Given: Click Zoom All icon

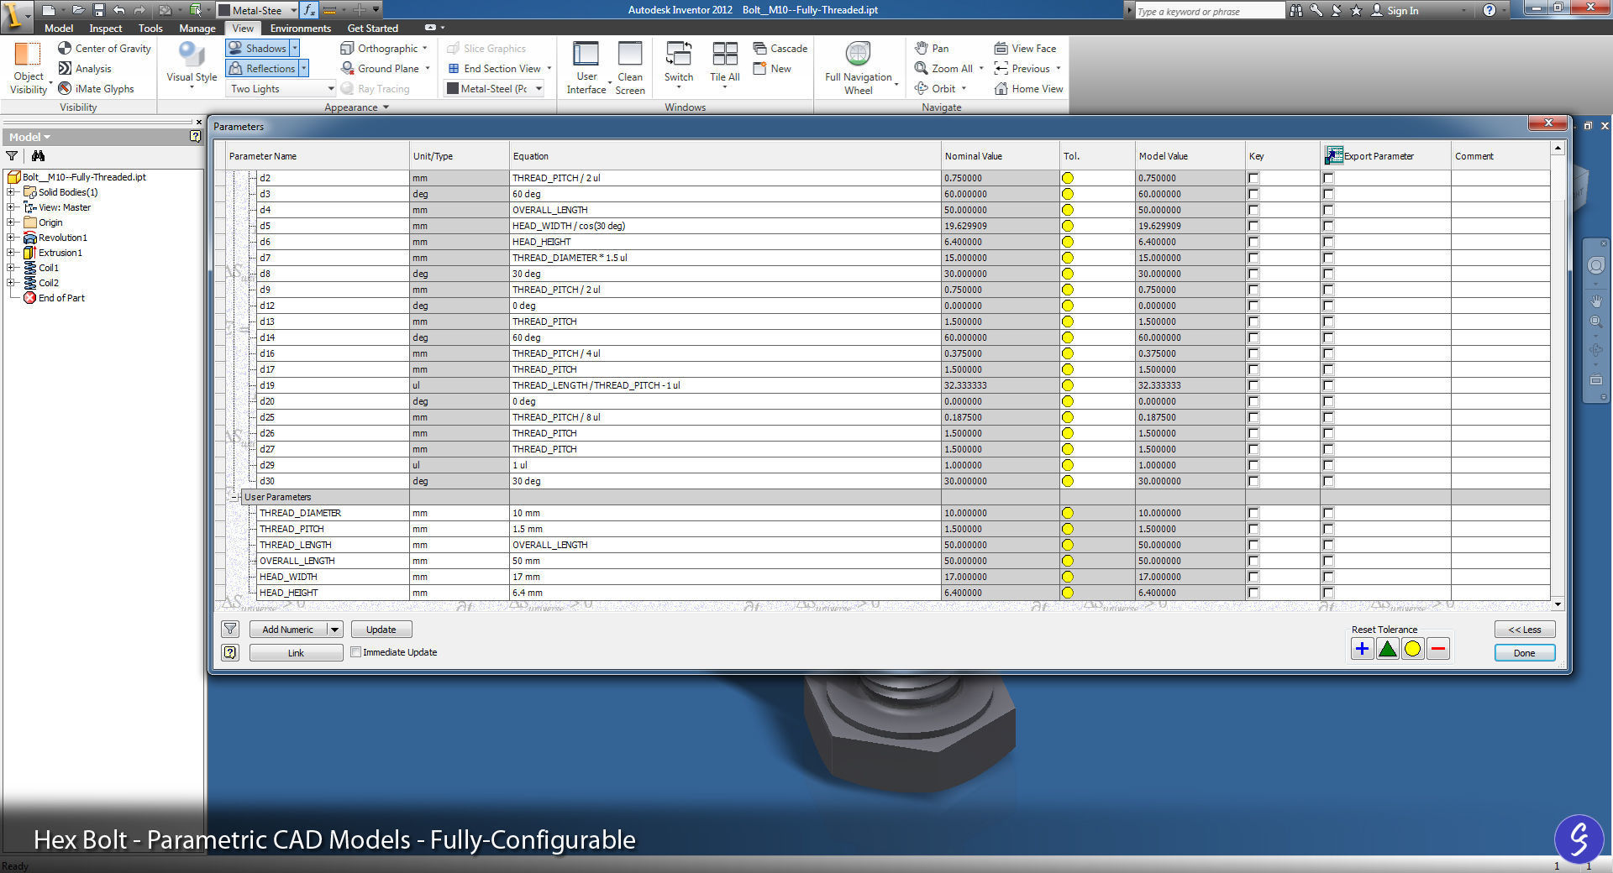Looking at the screenshot, I should (922, 68).
